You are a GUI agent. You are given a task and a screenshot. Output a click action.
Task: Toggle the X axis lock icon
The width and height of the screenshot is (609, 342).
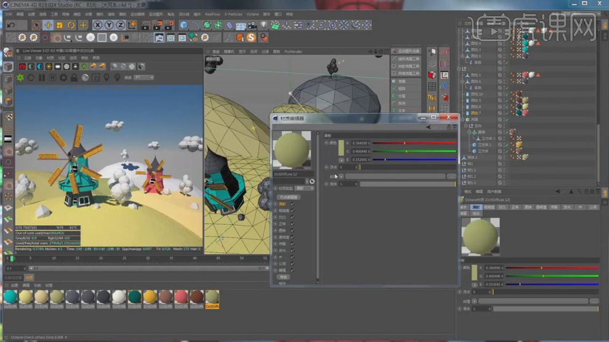tap(98, 25)
